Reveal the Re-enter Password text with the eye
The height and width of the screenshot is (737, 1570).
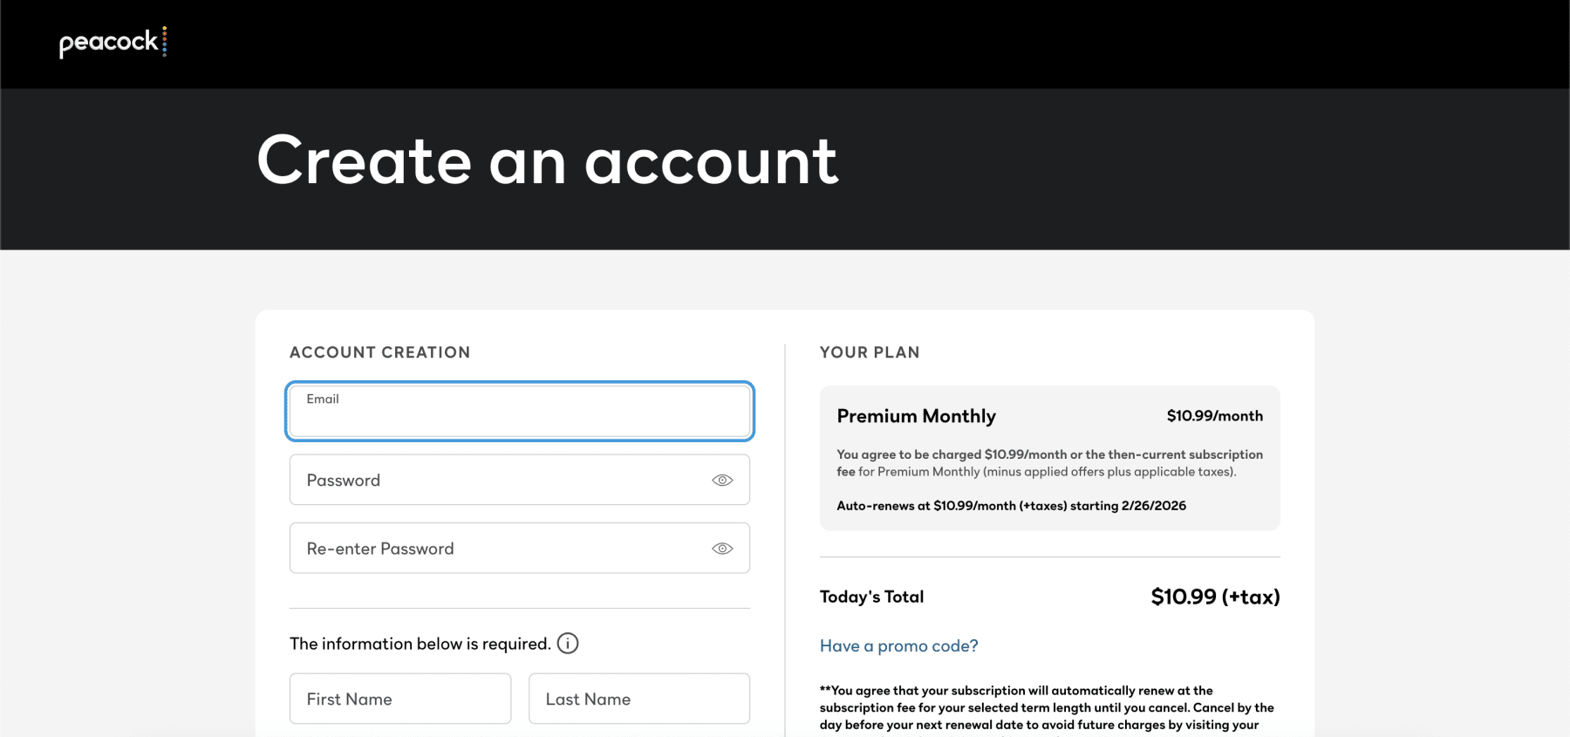[x=722, y=549]
